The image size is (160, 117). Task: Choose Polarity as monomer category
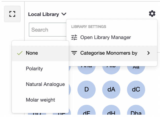[x=34, y=69]
